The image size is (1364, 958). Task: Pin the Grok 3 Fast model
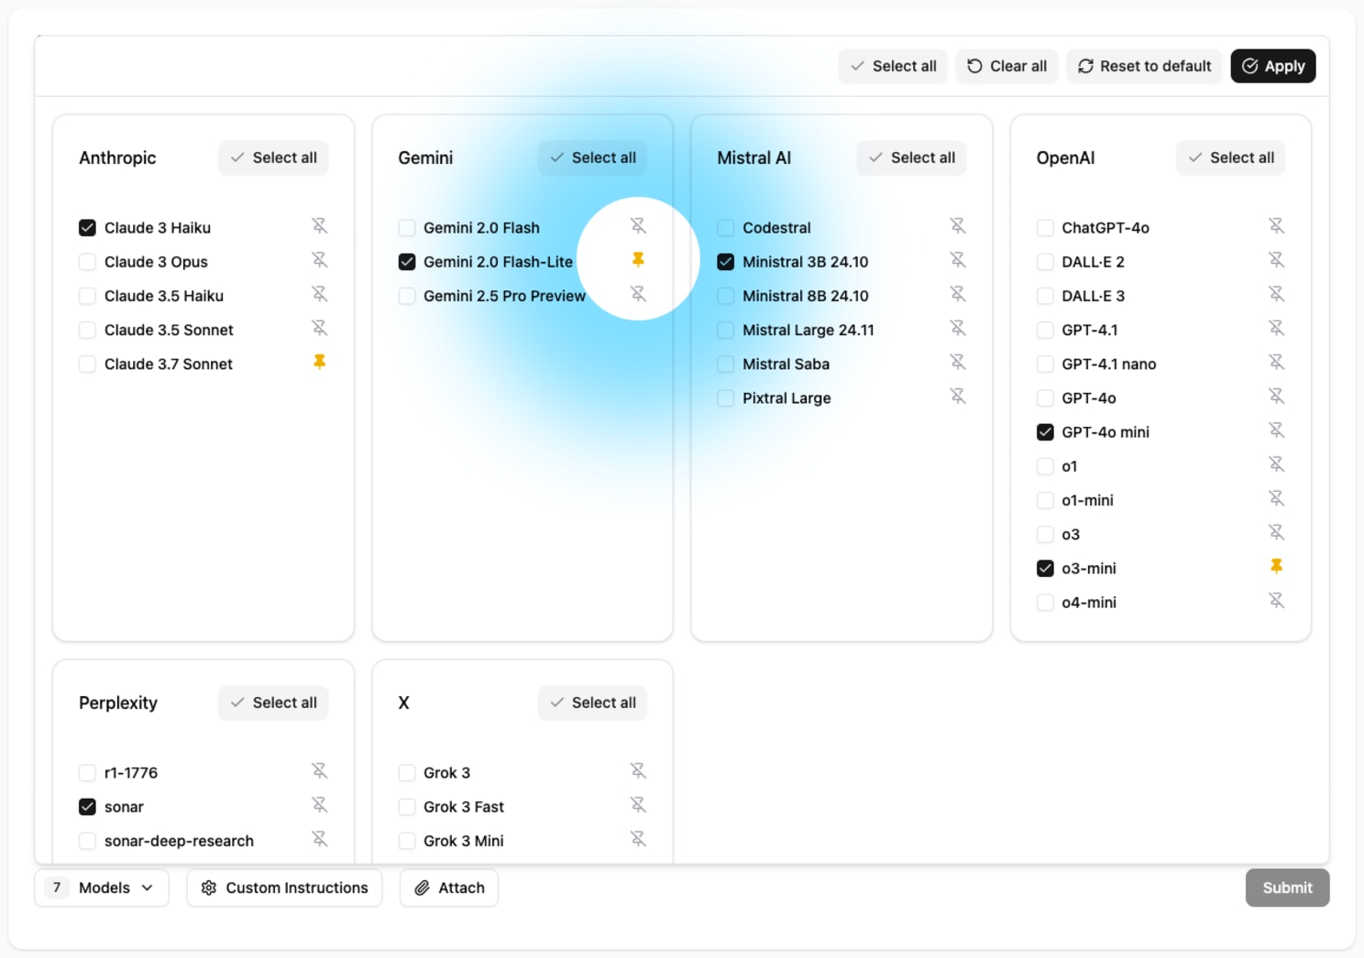[x=638, y=805]
